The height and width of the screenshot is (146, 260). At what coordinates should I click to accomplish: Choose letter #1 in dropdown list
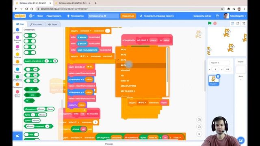pos(141,81)
